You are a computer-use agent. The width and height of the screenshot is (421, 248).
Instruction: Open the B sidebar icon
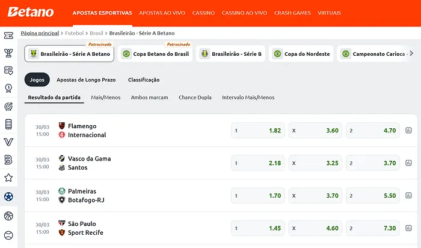pyautogui.click(x=8, y=160)
